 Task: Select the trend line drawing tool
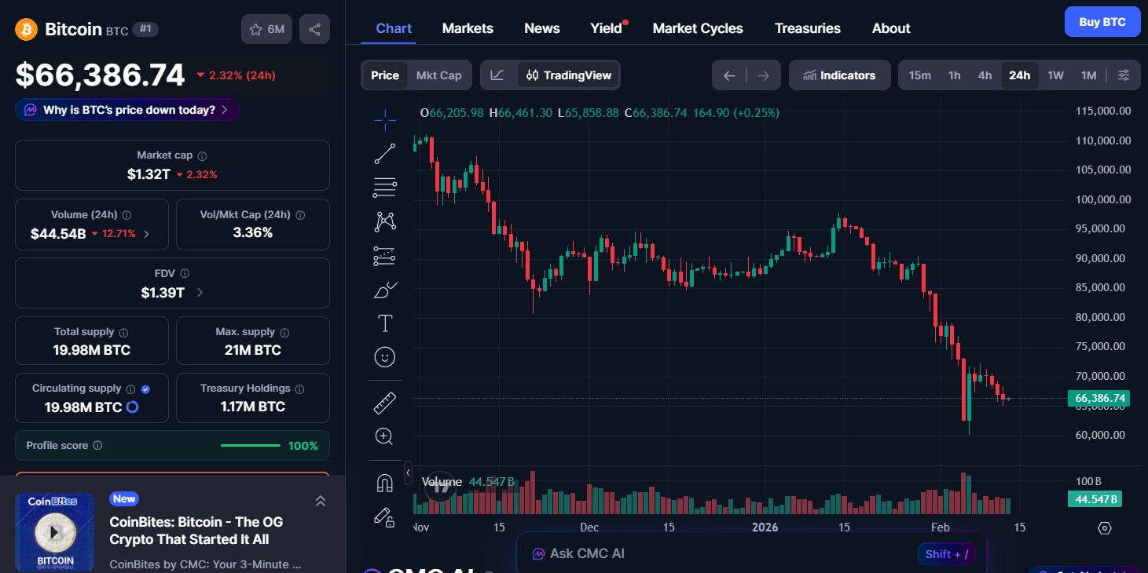[x=385, y=153]
